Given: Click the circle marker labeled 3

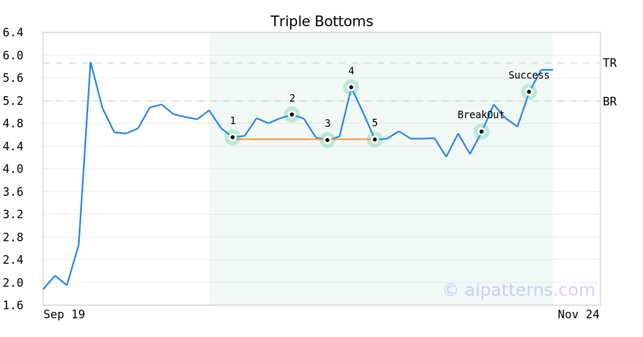Looking at the screenshot, I should pos(327,140).
